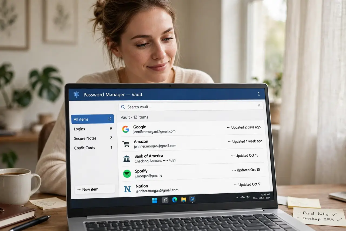This screenshot has width=346, height=231.
Task: Click the New item button
Action: (x=95, y=189)
